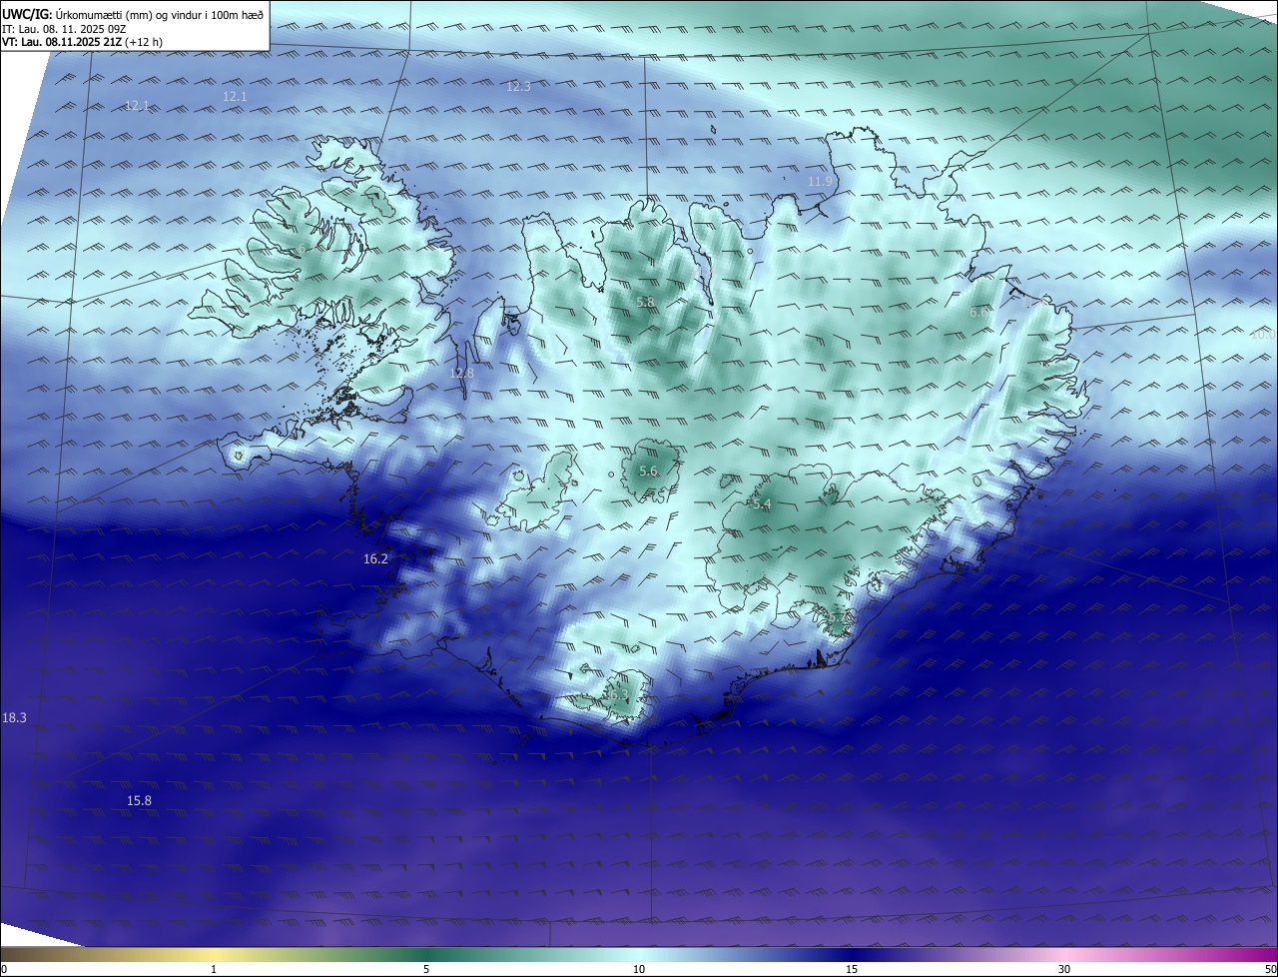
Task: Click the 5.6 value label on the map
Action: (648, 472)
